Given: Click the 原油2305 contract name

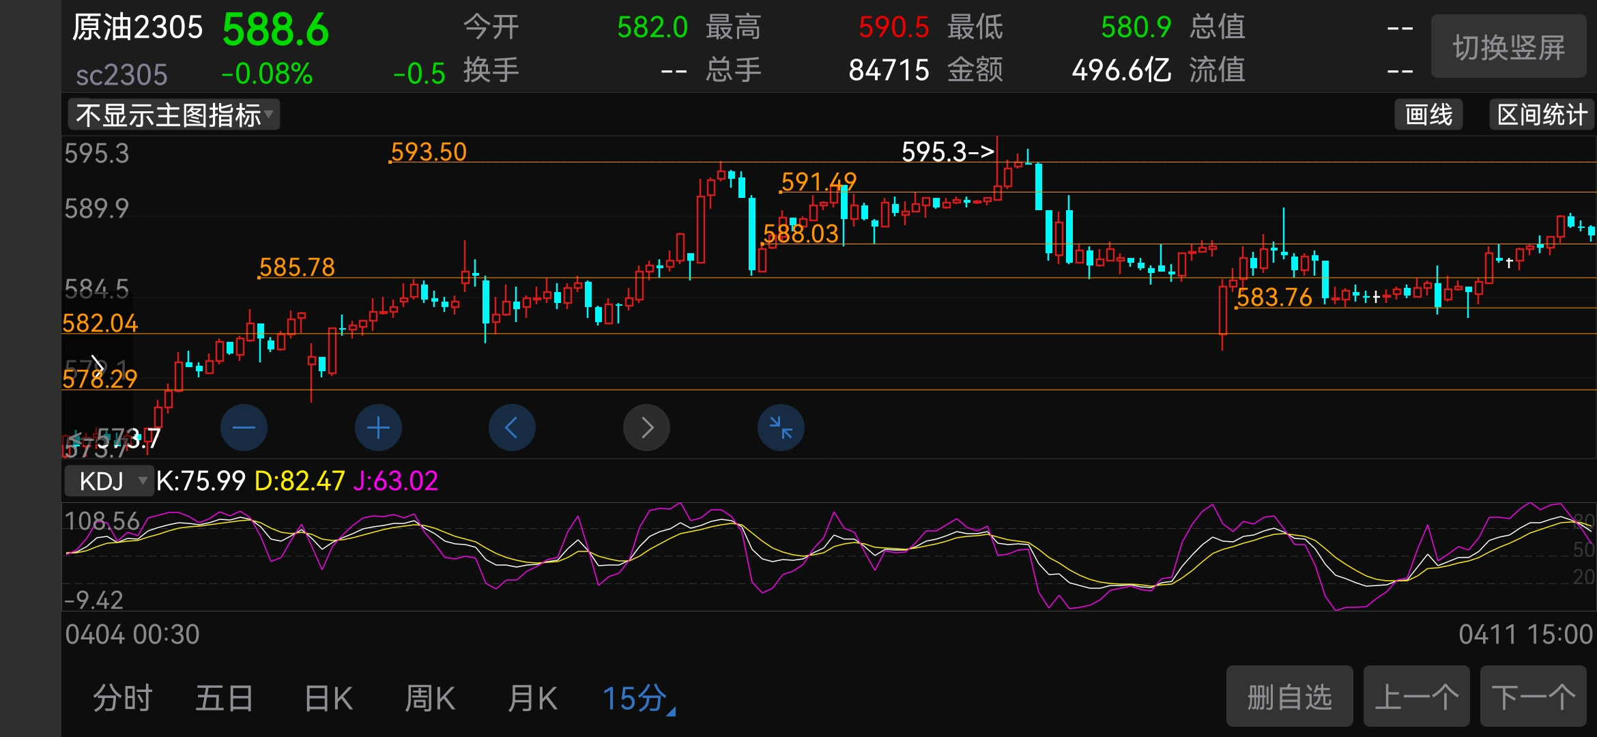Looking at the screenshot, I should [x=137, y=28].
